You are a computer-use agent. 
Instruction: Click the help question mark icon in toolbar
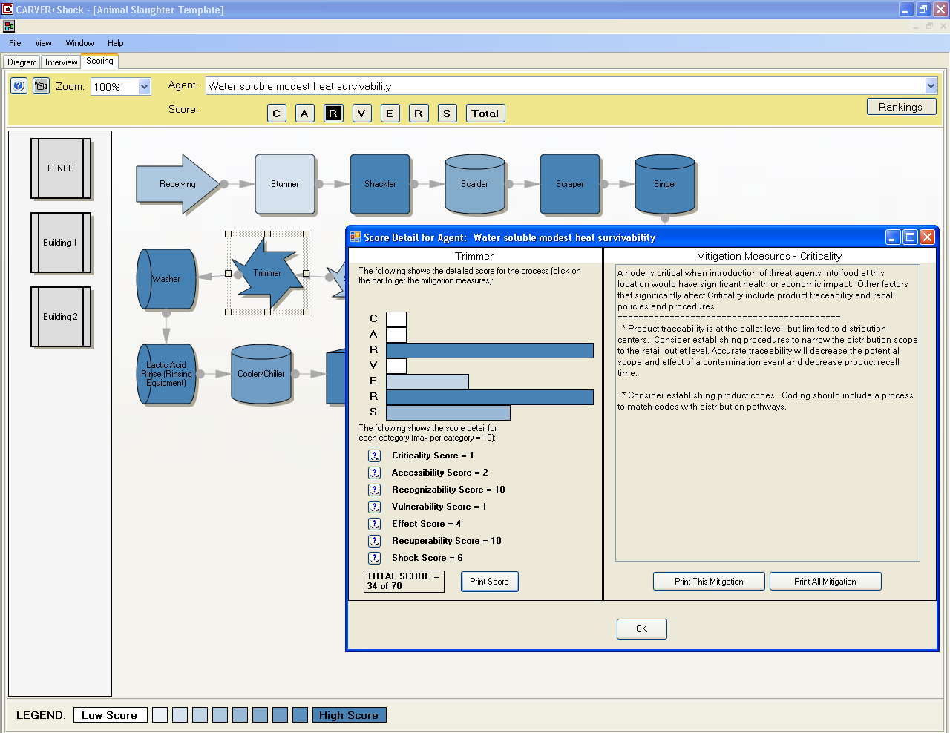(19, 86)
